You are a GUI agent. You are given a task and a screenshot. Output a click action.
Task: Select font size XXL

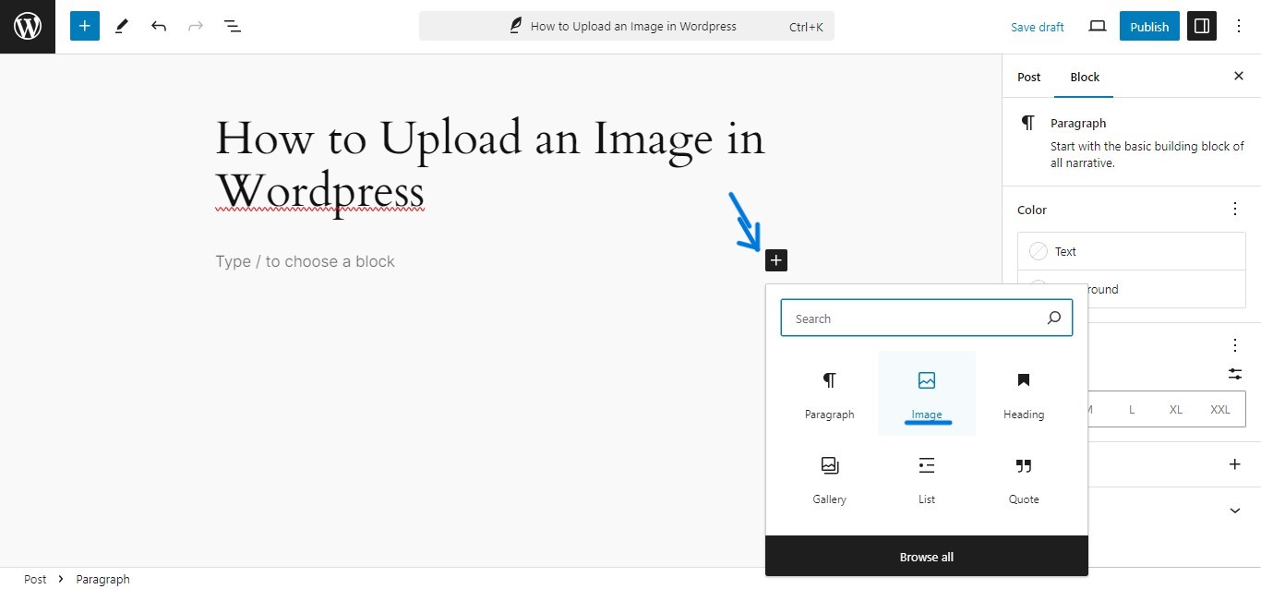coord(1220,409)
